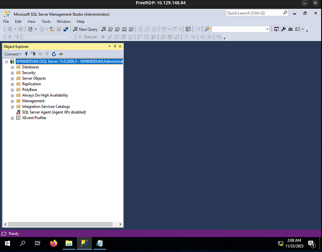This screenshot has width=322, height=252.
Task: Close the Object Explorer panel
Action: (x=120, y=46)
